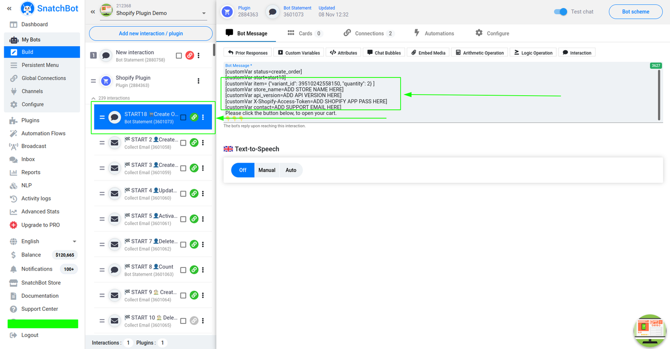Switch to Connections tab
Image resolution: width=670 pixels, height=349 pixels.
click(x=368, y=33)
